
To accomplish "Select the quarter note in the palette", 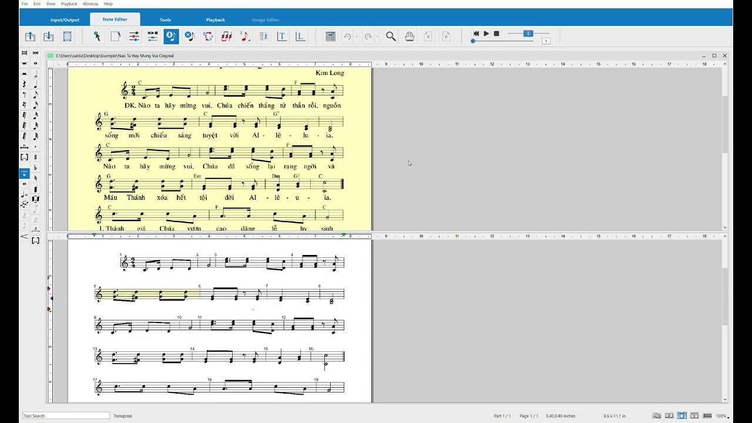I will (35, 84).
